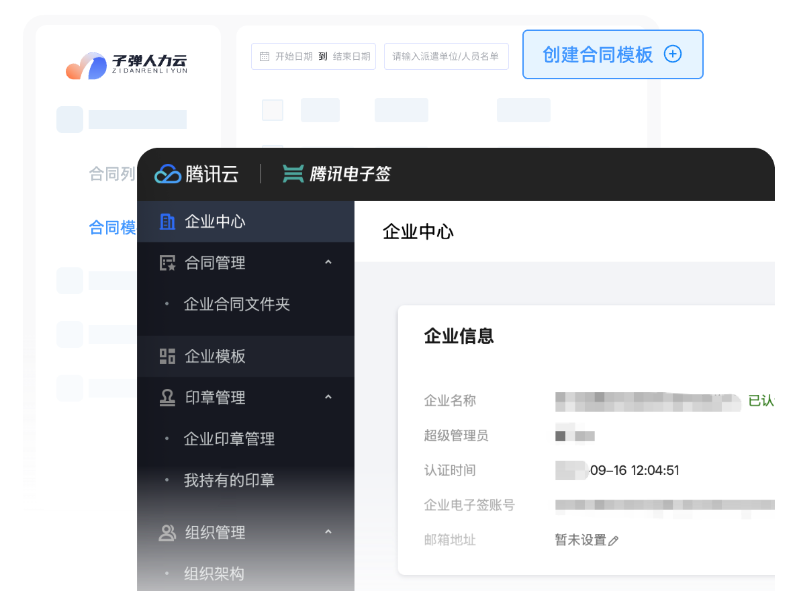Collapse the 印章管理 section chevron
This screenshot has height=591, width=795.
328,398
